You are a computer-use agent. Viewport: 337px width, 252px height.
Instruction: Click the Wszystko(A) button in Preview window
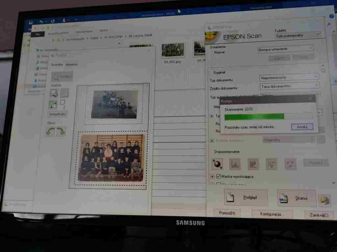coord(57,114)
